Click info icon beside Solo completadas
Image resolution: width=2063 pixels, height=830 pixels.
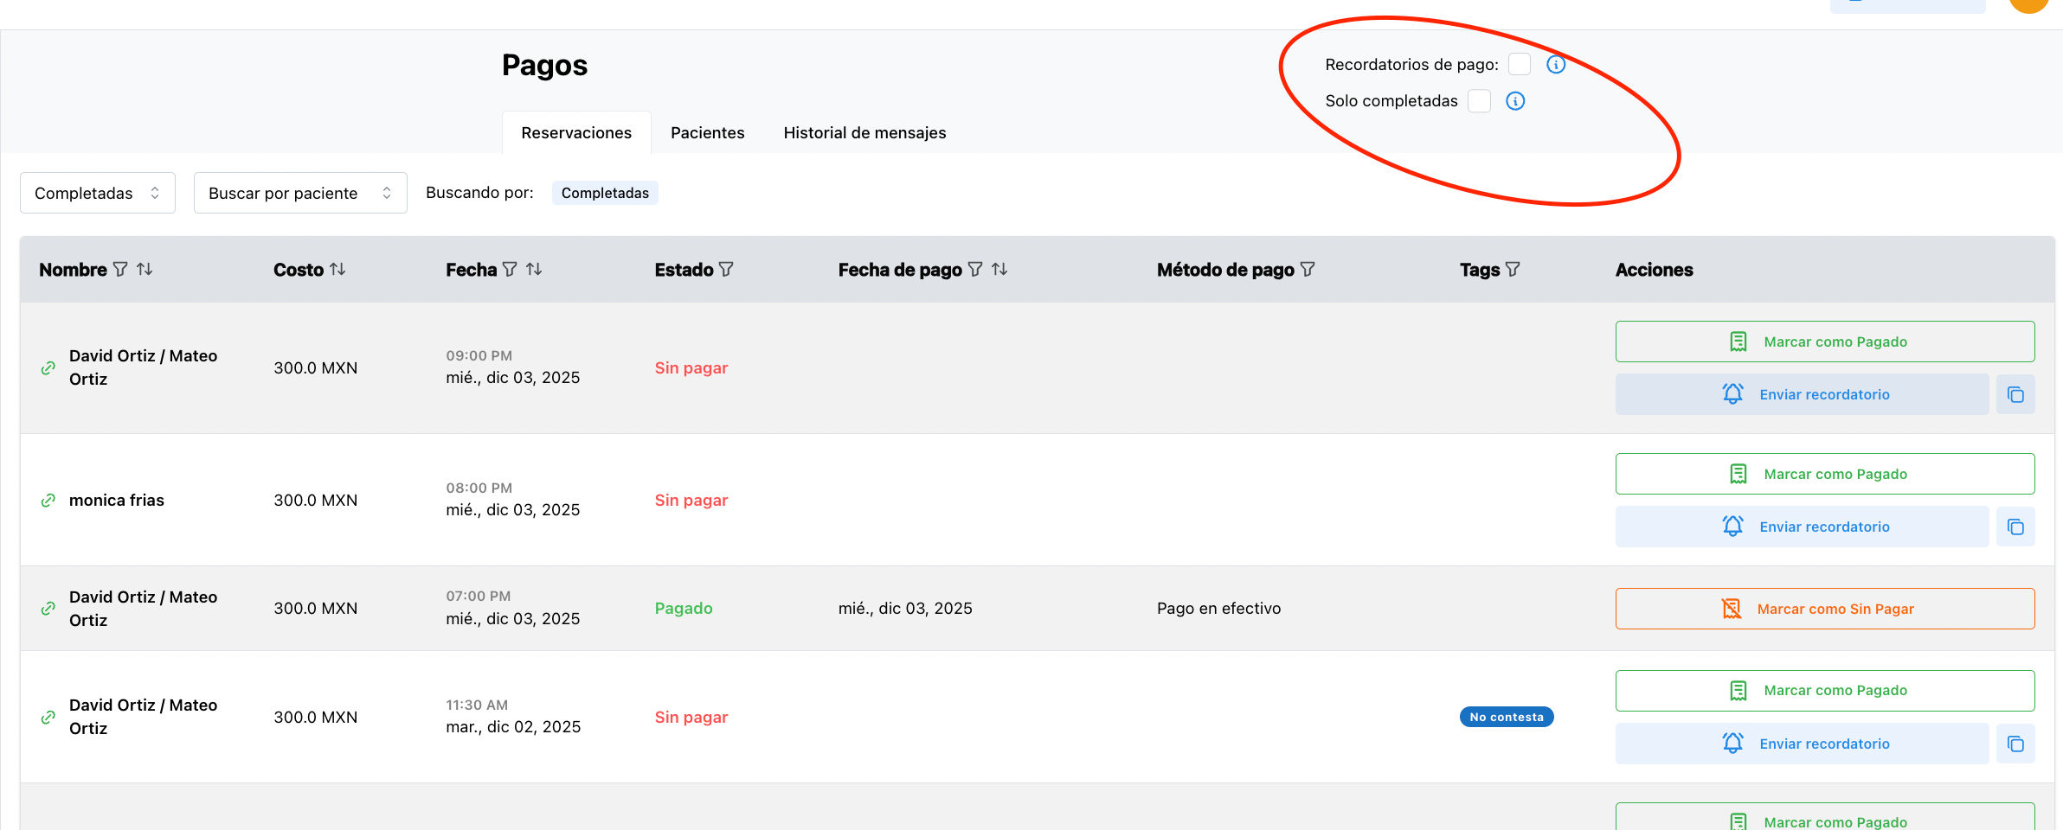click(x=1515, y=101)
